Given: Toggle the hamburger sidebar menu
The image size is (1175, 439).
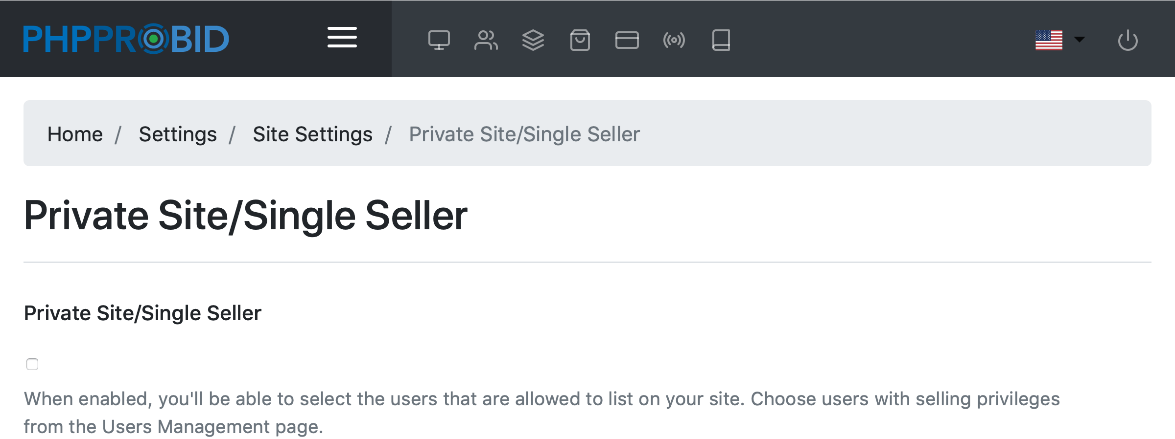Looking at the screenshot, I should click(342, 38).
